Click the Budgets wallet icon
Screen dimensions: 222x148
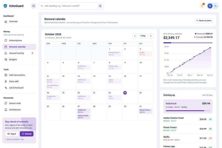pos(6,60)
